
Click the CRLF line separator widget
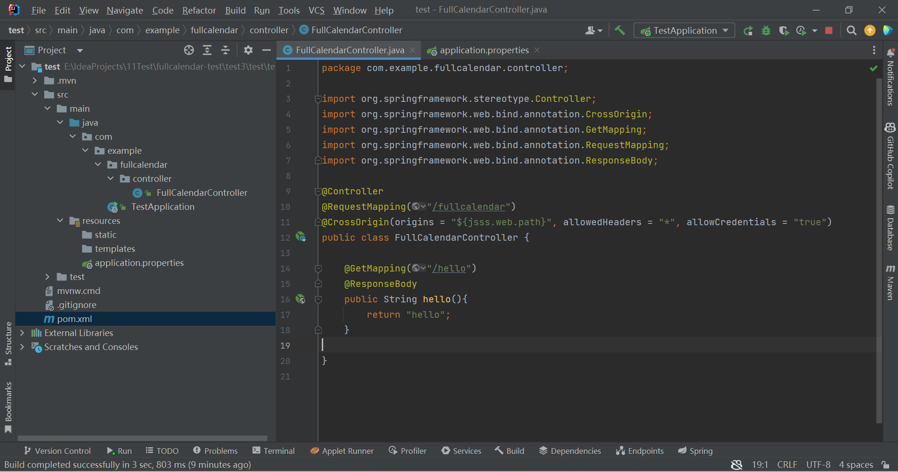coord(787,465)
